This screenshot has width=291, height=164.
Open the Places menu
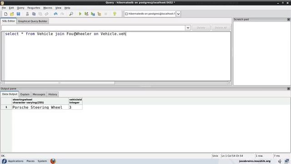click(30, 161)
